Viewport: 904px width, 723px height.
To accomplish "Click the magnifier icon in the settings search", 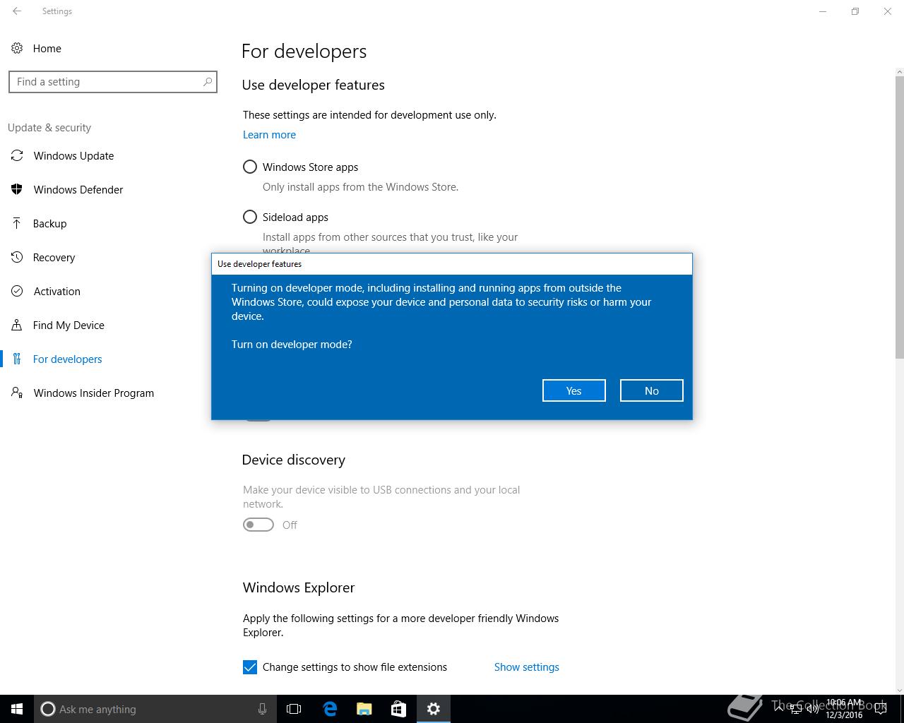I will pyautogui.click(x=207, y=82).
